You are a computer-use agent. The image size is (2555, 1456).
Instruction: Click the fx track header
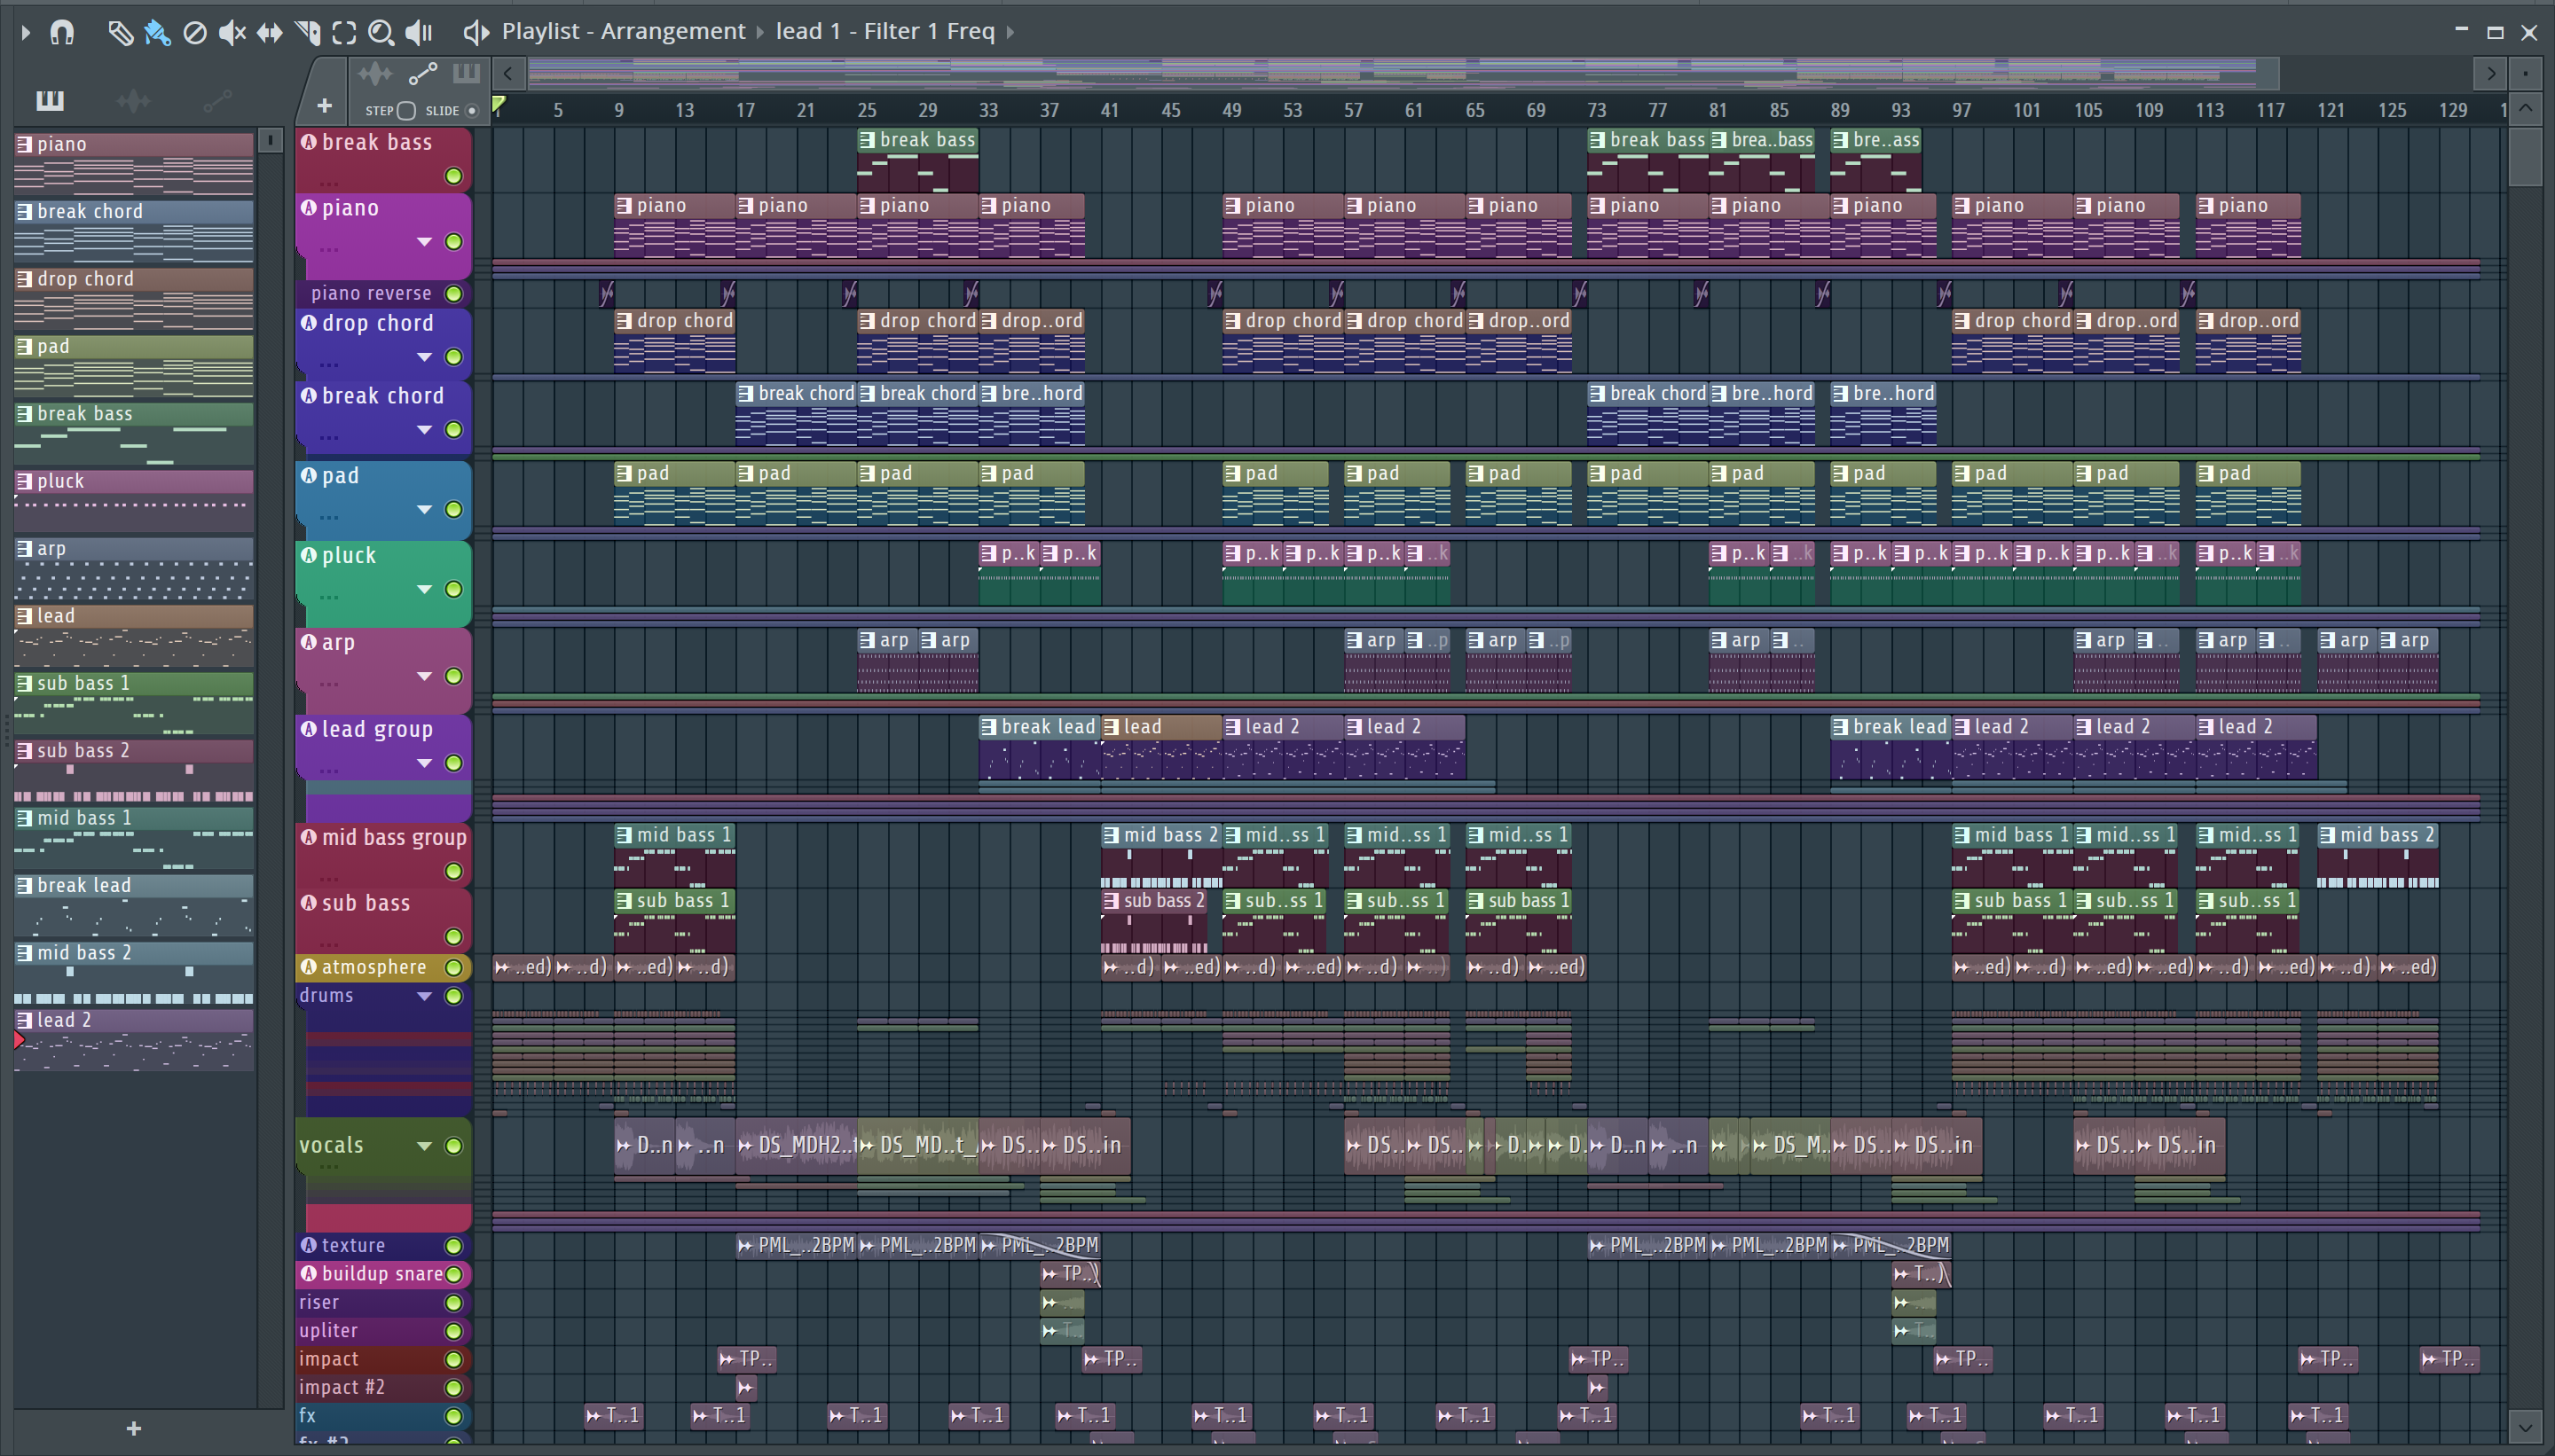click(x=383, y=1416)
